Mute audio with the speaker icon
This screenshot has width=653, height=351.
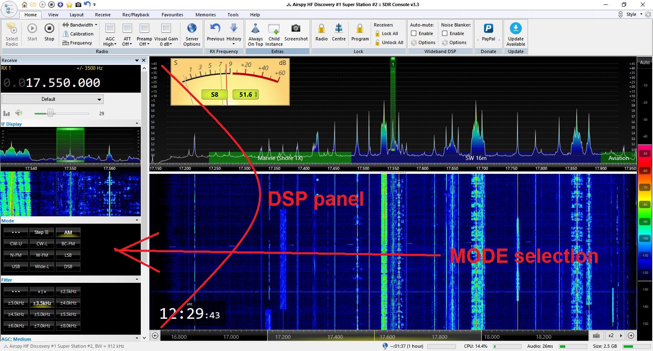click(x=18, y=113)
